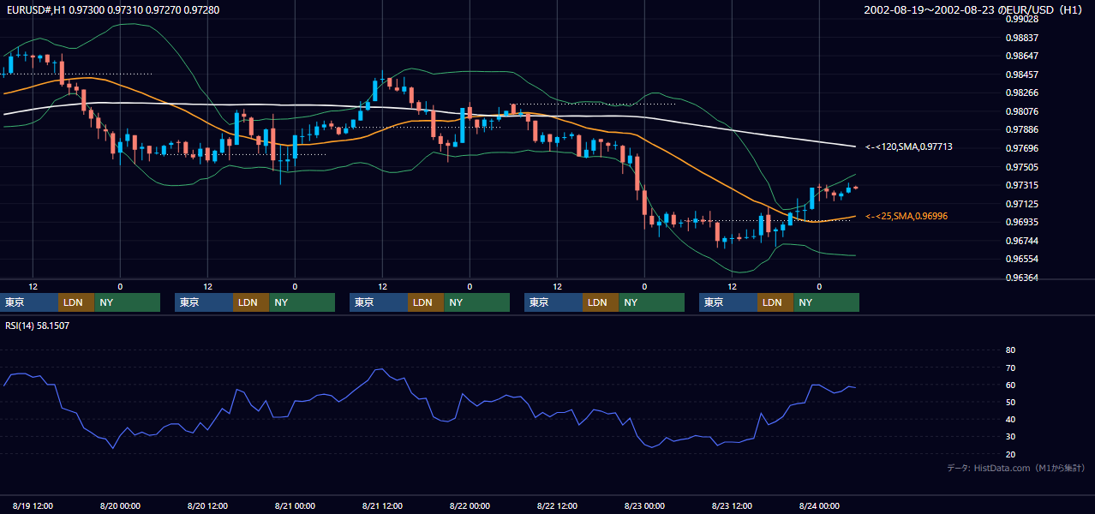Viewport: 1095px width, 514px height.
Task: Pick the 8/22 12:00 date label
Action: click(557, 505)
